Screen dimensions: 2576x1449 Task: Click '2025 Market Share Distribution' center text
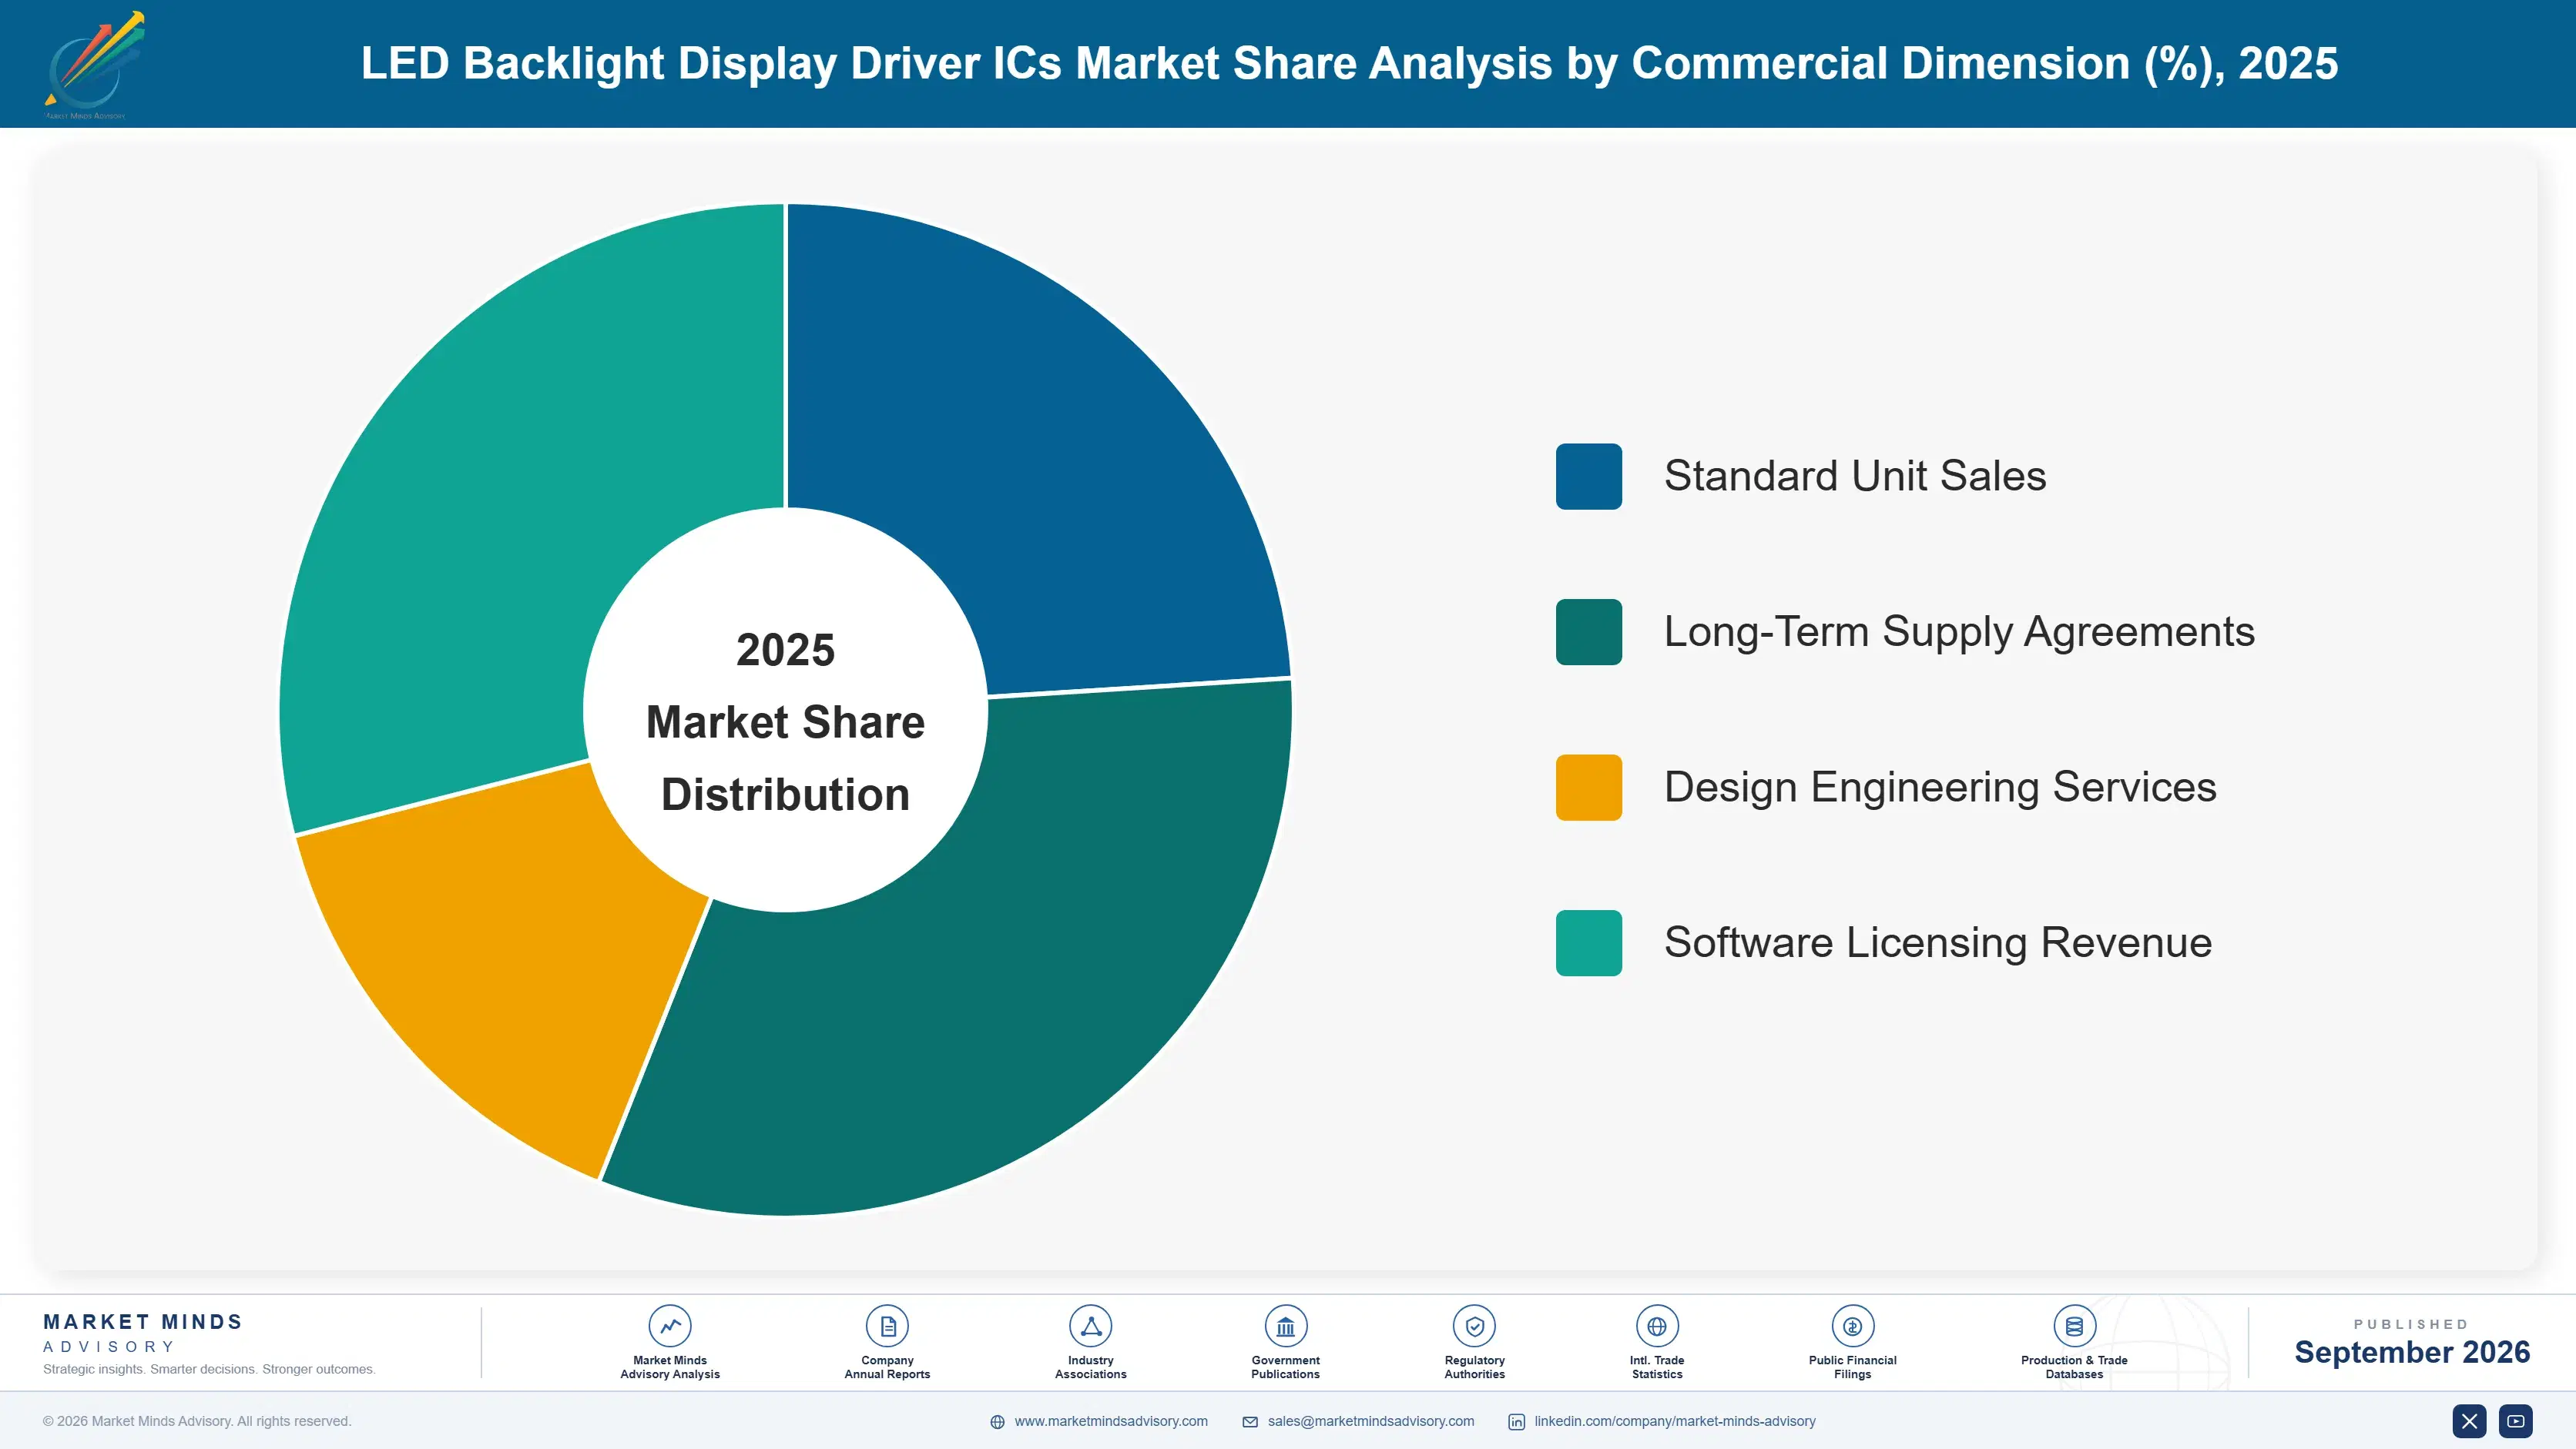(785, 721)
